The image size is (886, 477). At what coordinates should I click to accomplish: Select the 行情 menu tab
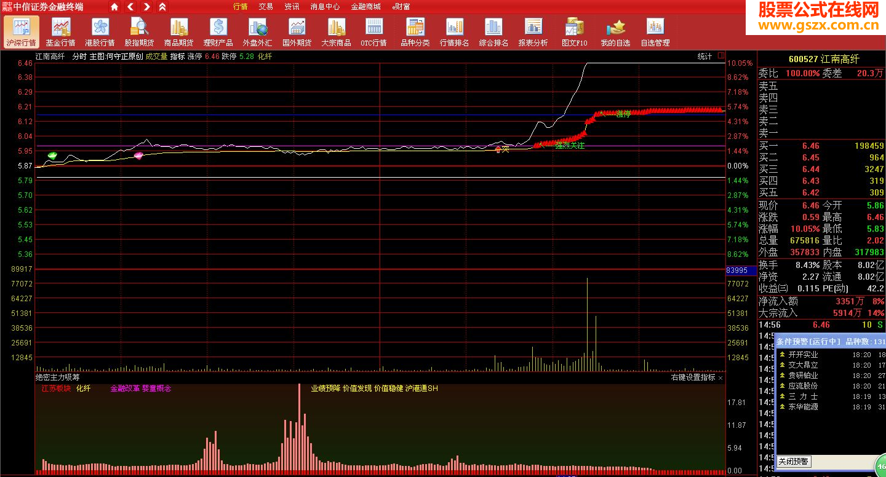(241, 7)
